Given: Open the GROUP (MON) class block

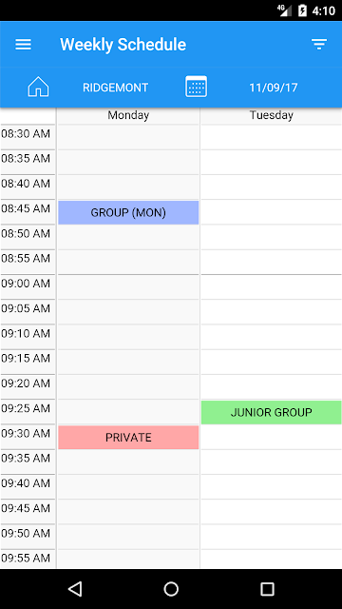Looking at the screenshot, I should click(128, 212).
